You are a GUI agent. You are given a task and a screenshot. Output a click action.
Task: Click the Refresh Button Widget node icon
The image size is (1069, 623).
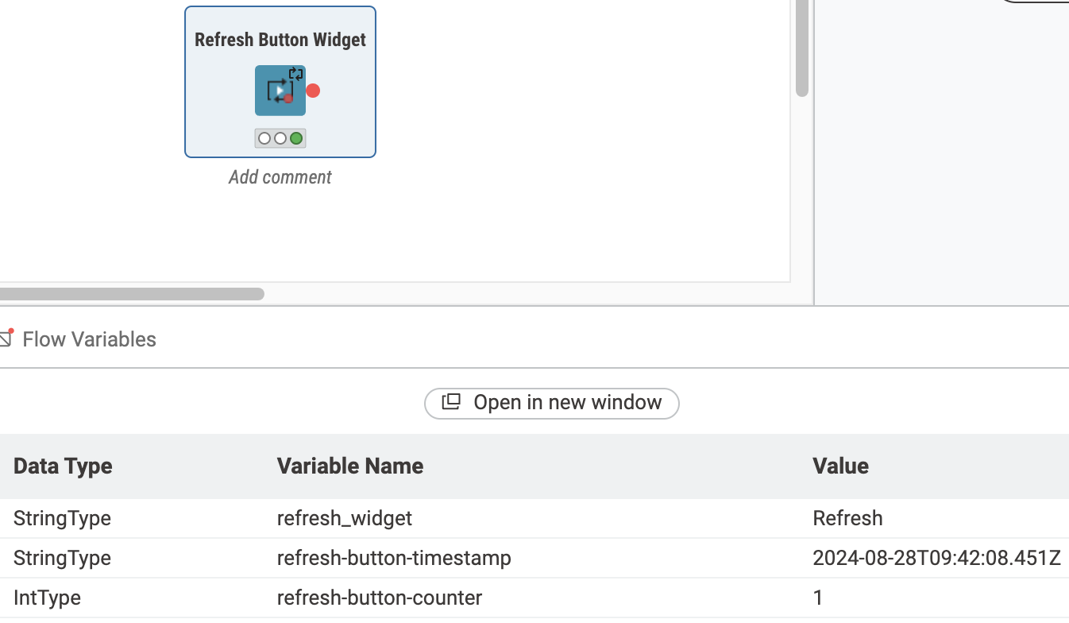pyautogui.click(x=280, y=91)
